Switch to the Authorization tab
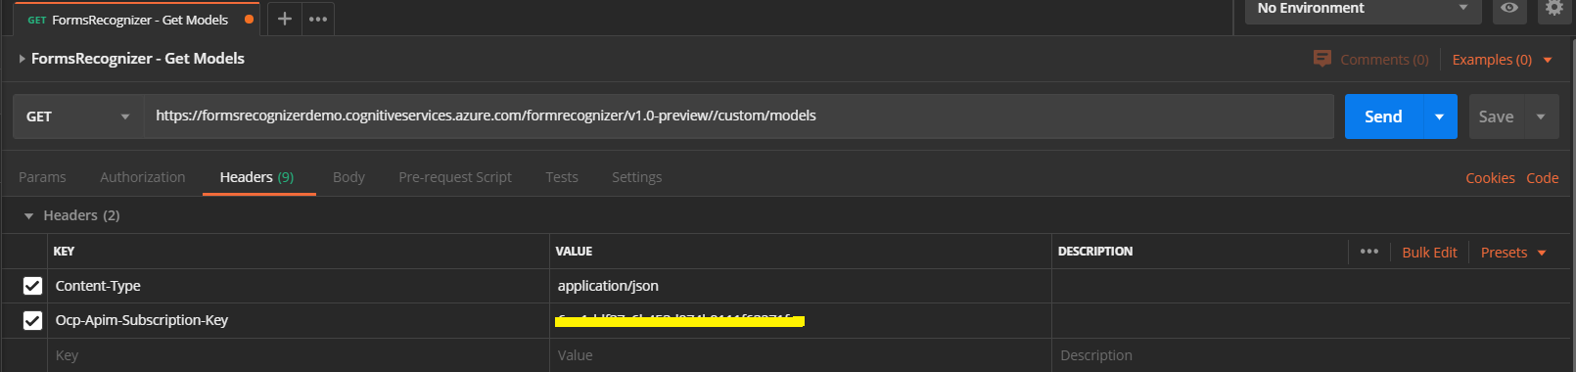This screenshot has height=372, width=1576. point(143,177)
